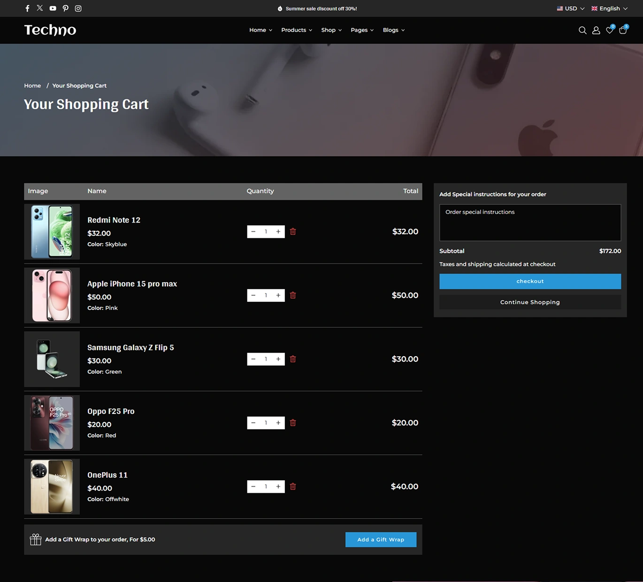The height and width of the screenshot is (582, 643).
Task: Open the English language dropdown
Action: click(609, 8)
